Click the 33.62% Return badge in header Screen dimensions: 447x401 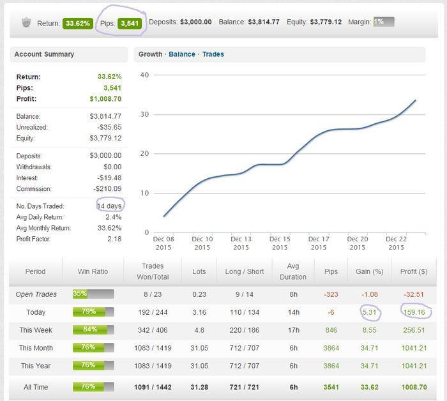tap(78, 24)
